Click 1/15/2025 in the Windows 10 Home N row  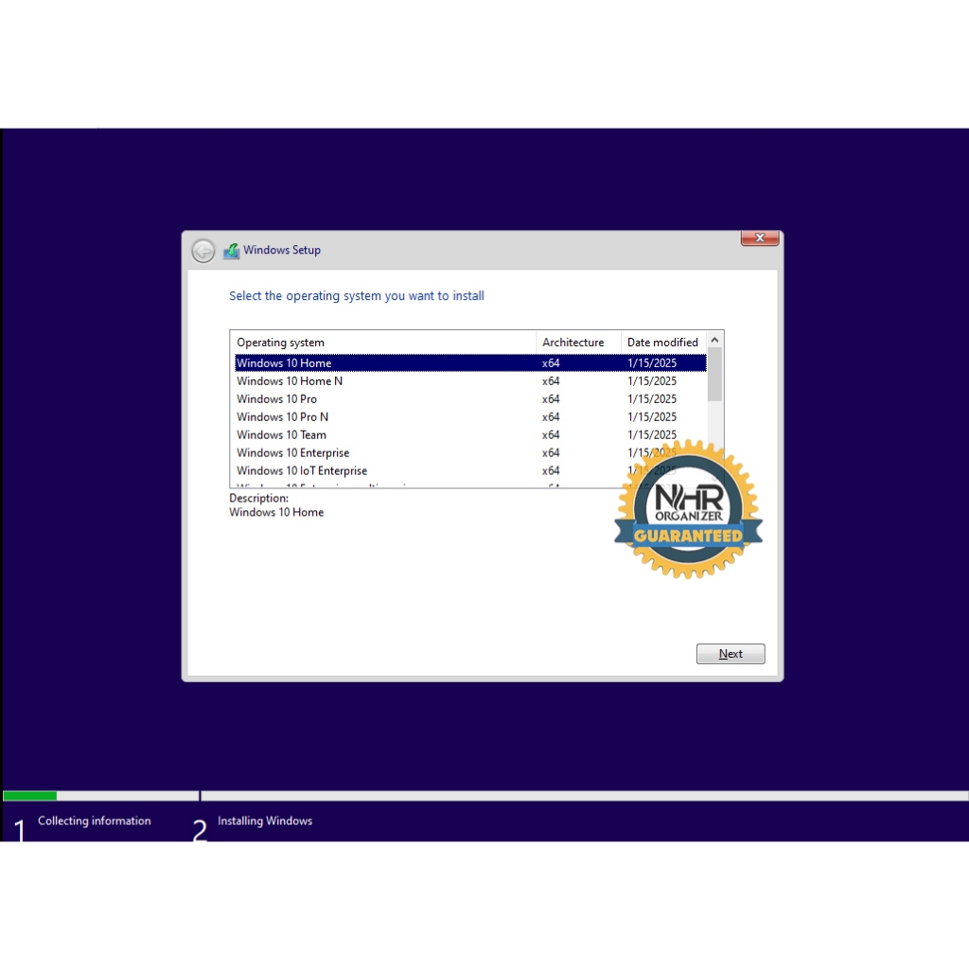(652, 380)
